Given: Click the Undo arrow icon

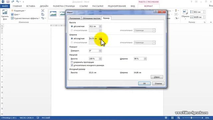Looking at the screenshot, I should pos(18,2).
